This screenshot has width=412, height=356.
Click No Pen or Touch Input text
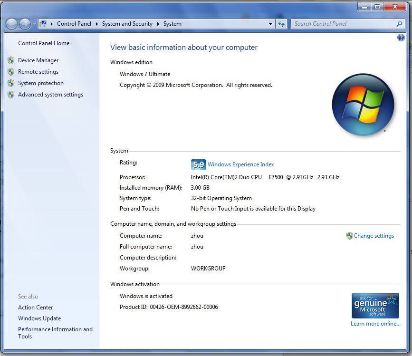coord(253,209)
